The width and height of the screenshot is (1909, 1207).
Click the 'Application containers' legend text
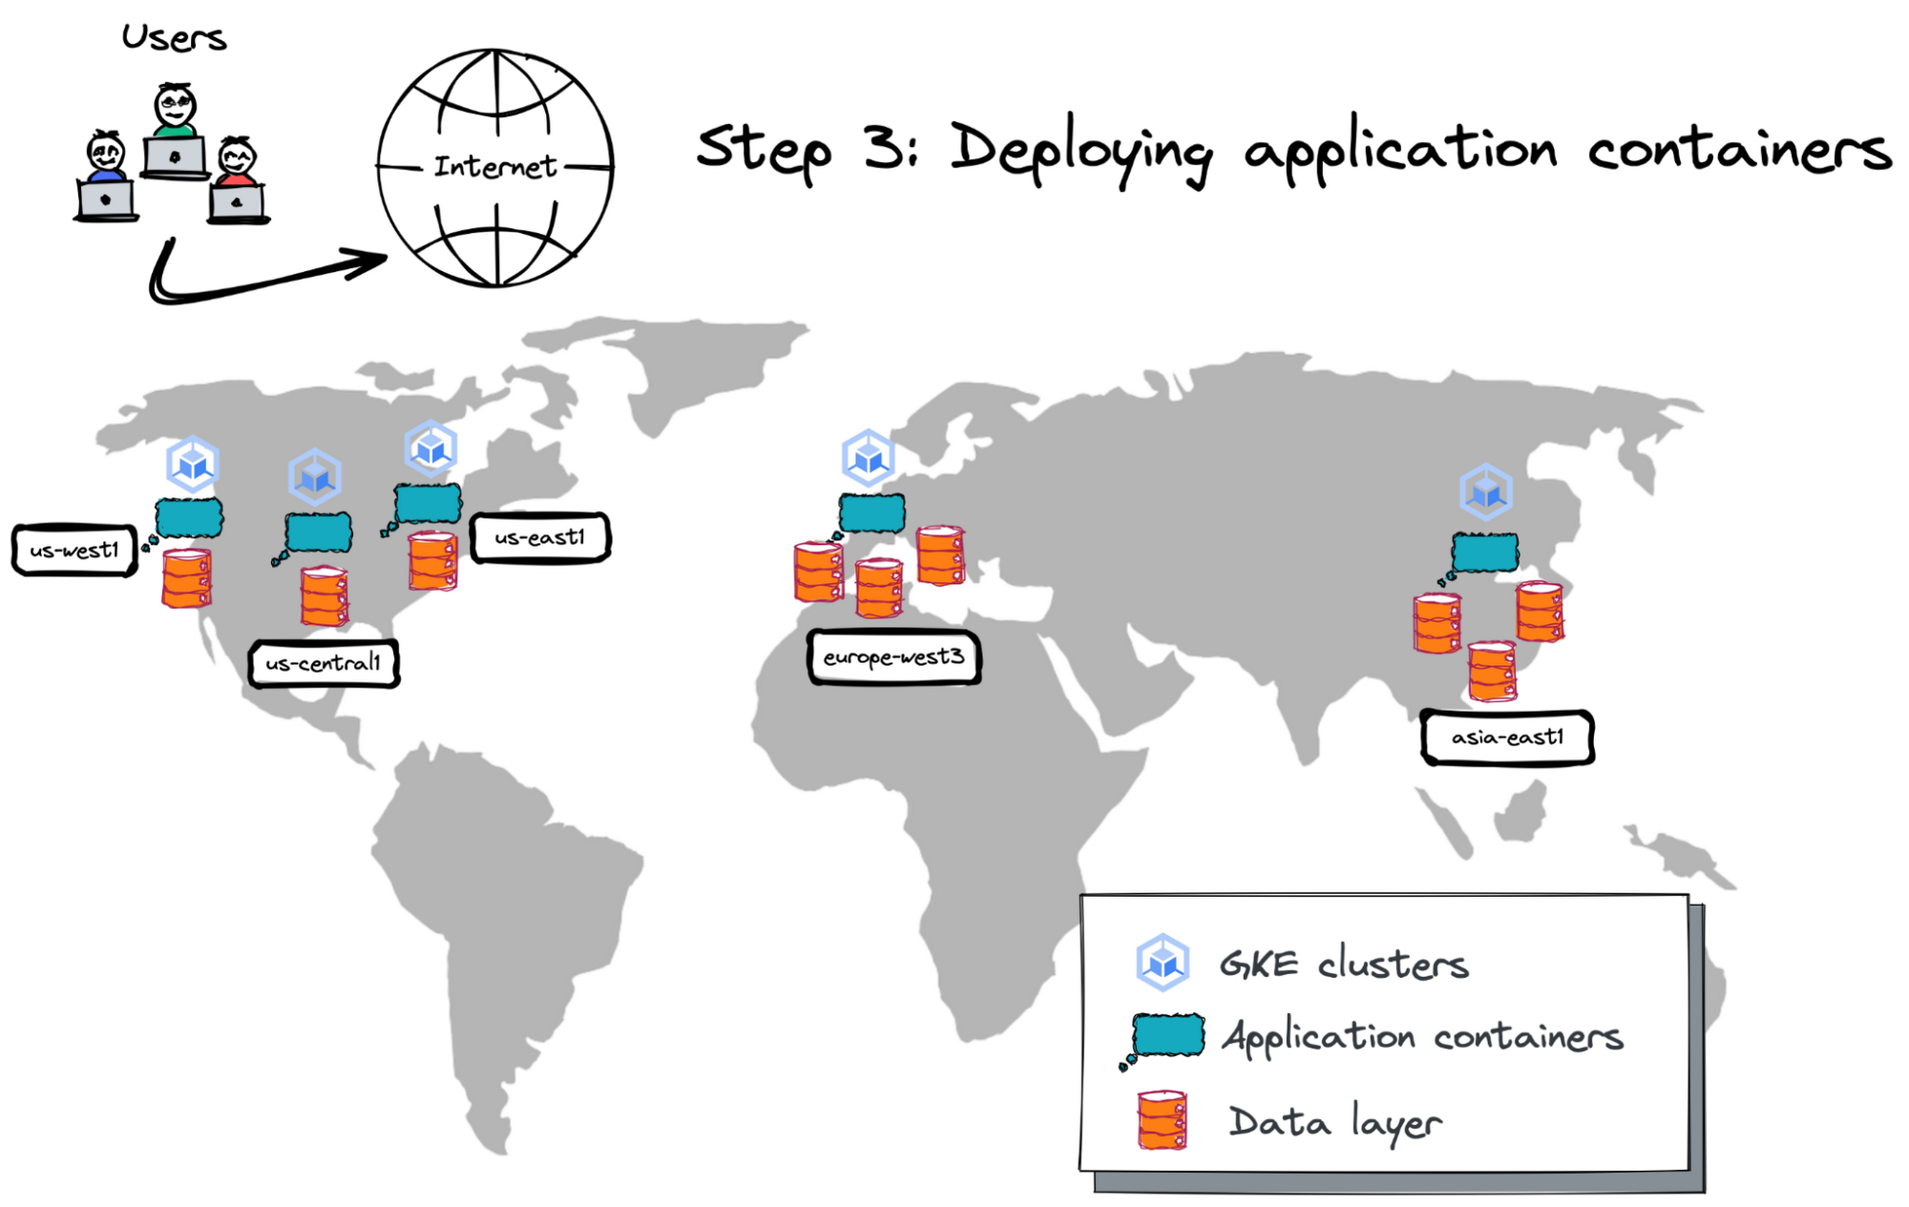[1423, 1037]
